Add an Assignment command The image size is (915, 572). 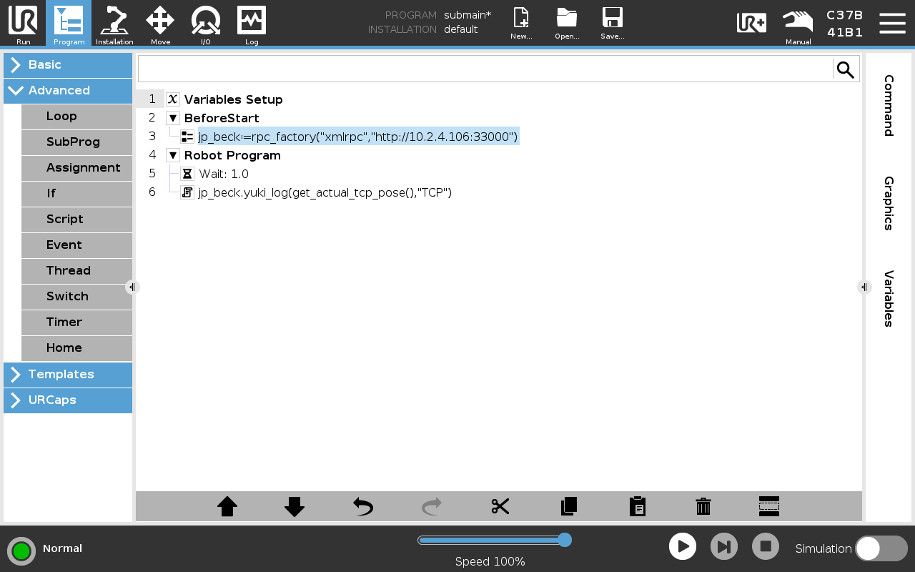pyautogui.click(x=84, y=168)
